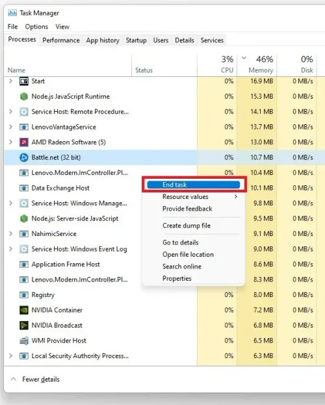Choose Open file location
Screen dimensions: 325x405
[188, 254]
